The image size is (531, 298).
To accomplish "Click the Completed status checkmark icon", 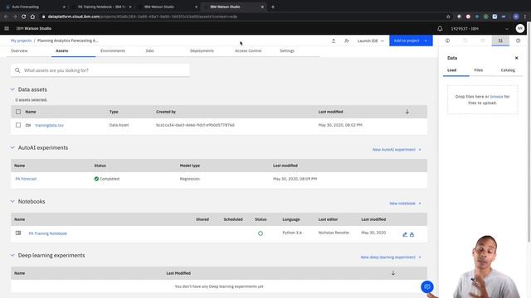I will (96, 179).
